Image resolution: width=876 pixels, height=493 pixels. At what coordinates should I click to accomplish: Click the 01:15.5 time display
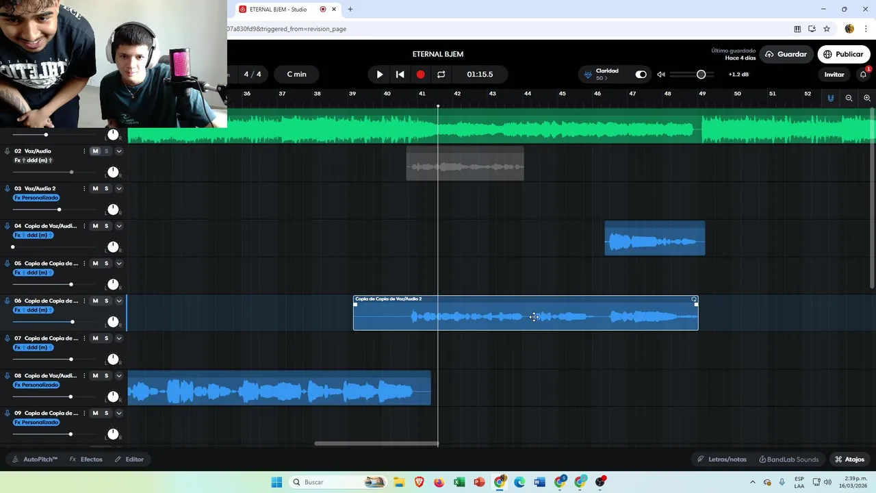pyautogui.click(x=480, y=74)
